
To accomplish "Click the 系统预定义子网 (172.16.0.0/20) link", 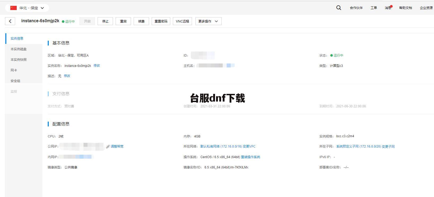I will click(358, 146).
